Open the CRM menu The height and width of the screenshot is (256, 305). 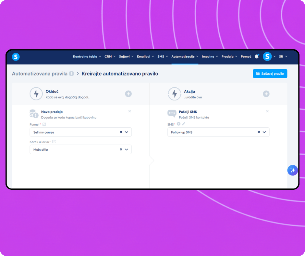pyautogui.click(x=110, y=57)
